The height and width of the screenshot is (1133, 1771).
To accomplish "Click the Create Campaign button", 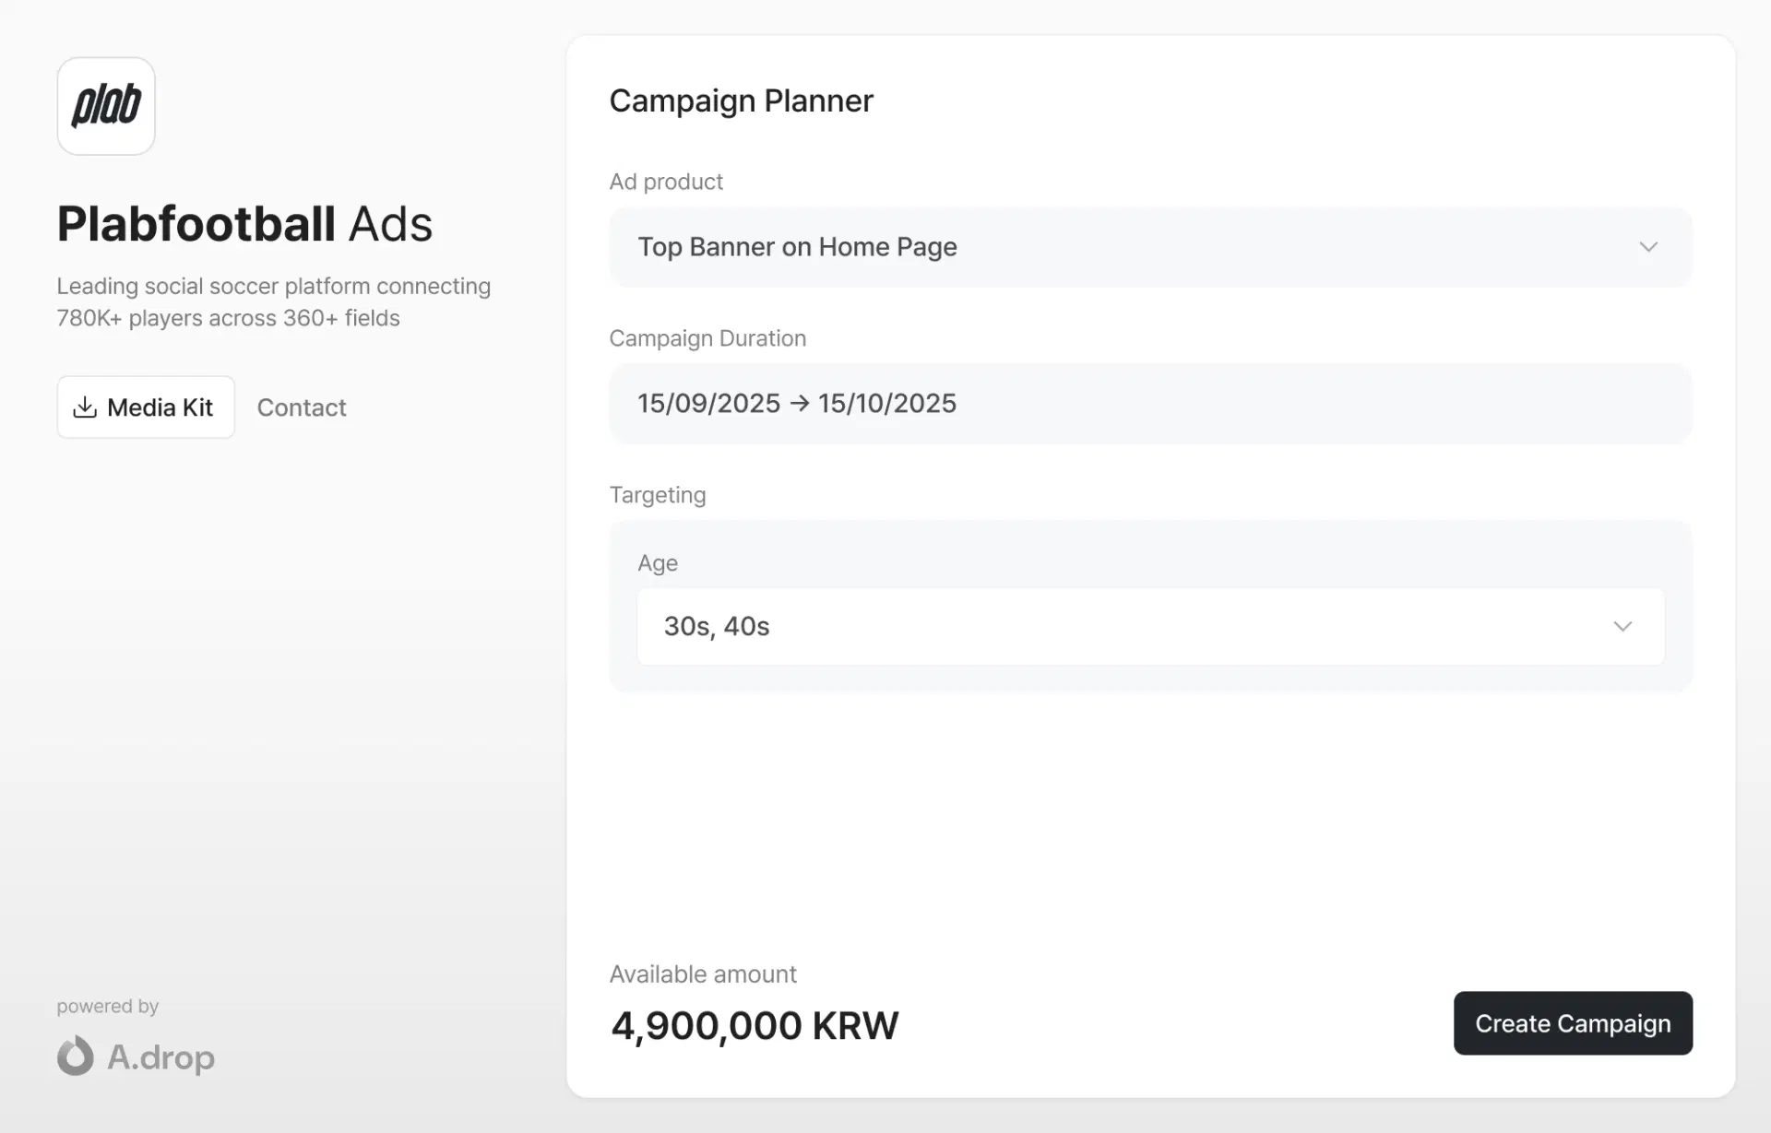I will (x=1573, y=1023).
